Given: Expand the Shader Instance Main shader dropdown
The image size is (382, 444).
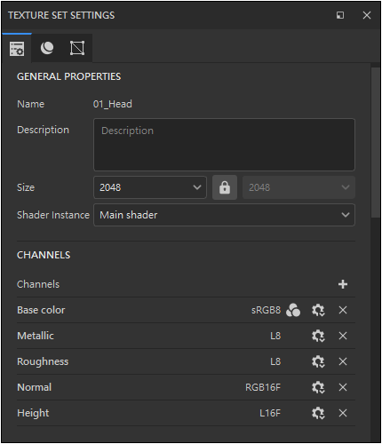Looking at the screenshot, I should tap(224, 215).
